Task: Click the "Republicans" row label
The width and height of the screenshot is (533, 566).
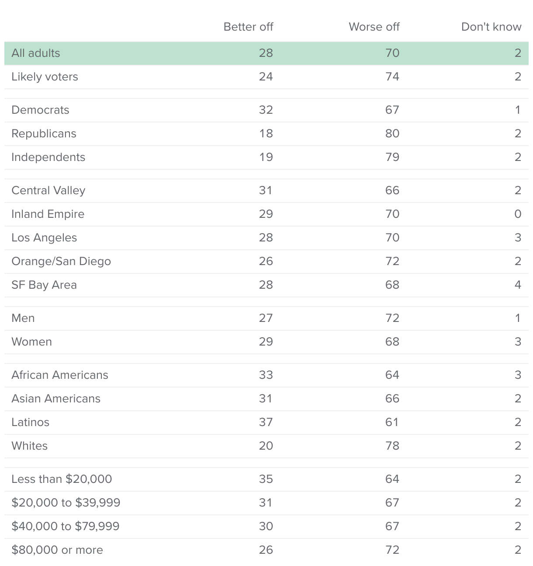Action: pos(44,133)
